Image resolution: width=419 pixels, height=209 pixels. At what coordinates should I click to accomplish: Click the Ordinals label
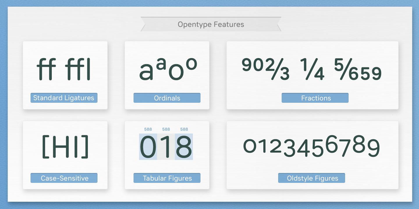pyautogui.click(x=167, y=98)
